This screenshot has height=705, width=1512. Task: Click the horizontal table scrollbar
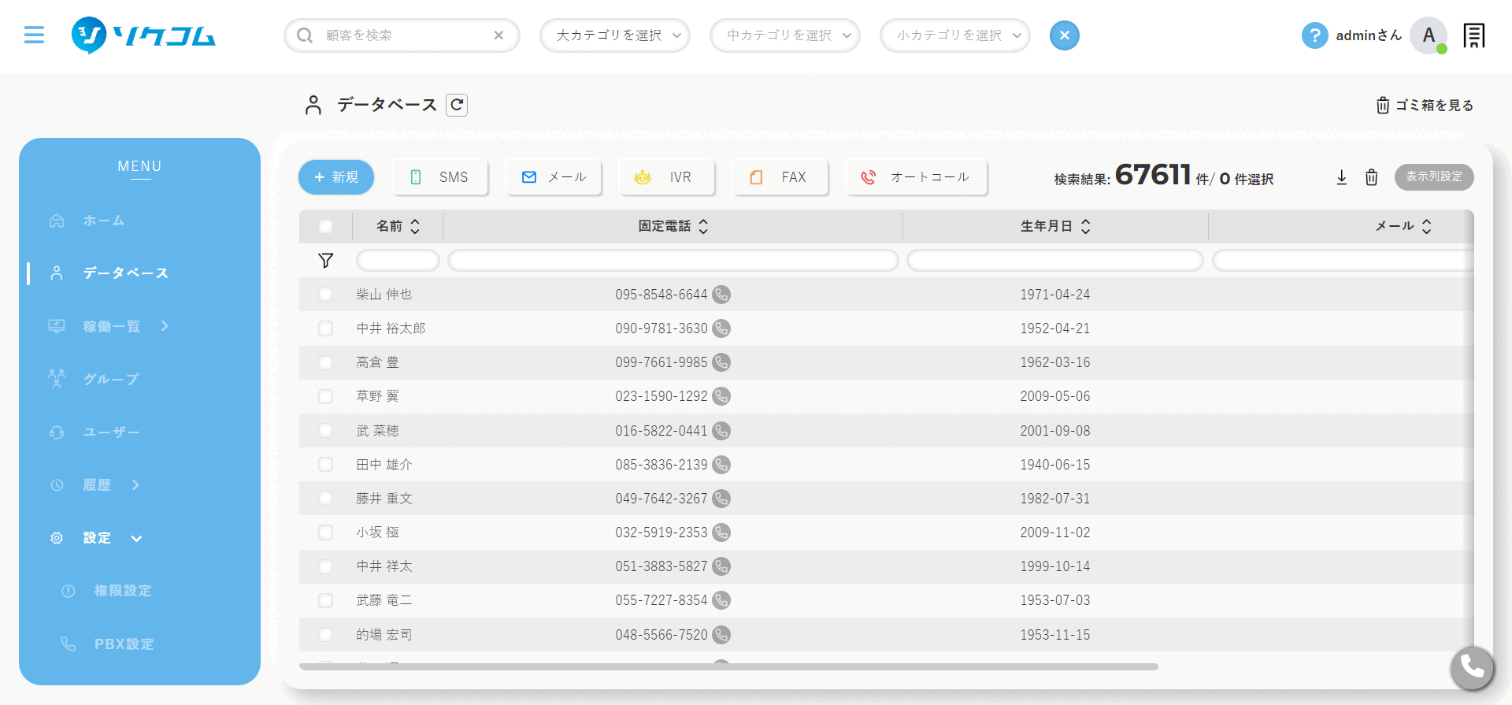728,666
